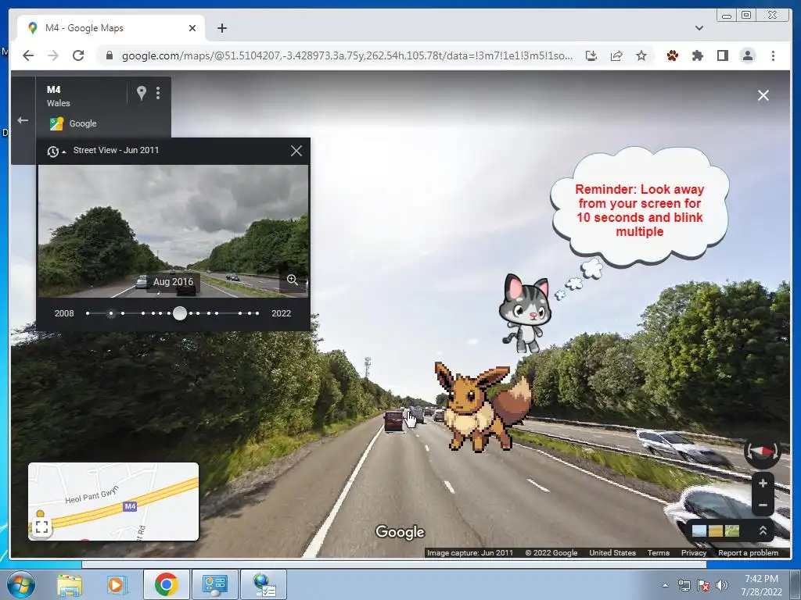Viewport: 801px width, 600px height.
Task: Exit Street View with the X button
Action: [763, 95]
